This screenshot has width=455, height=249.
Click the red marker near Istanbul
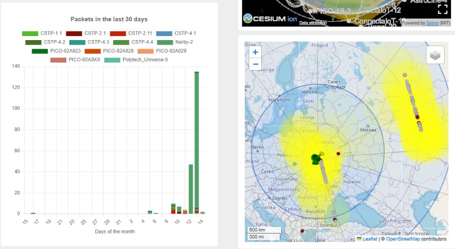(334, 219)
